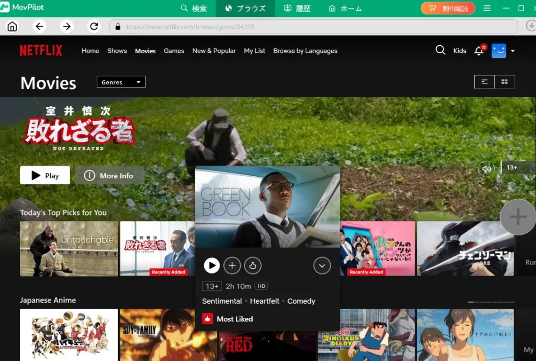Play the featured title Not Defeated

coord(45,175)
